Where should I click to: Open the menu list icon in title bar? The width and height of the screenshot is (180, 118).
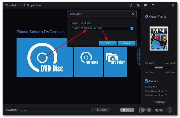(153, 5)
